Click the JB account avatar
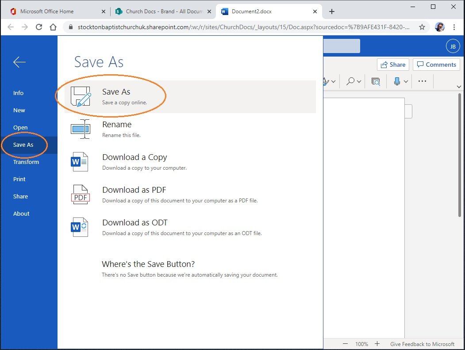The image size is (465, 350). 453,46
